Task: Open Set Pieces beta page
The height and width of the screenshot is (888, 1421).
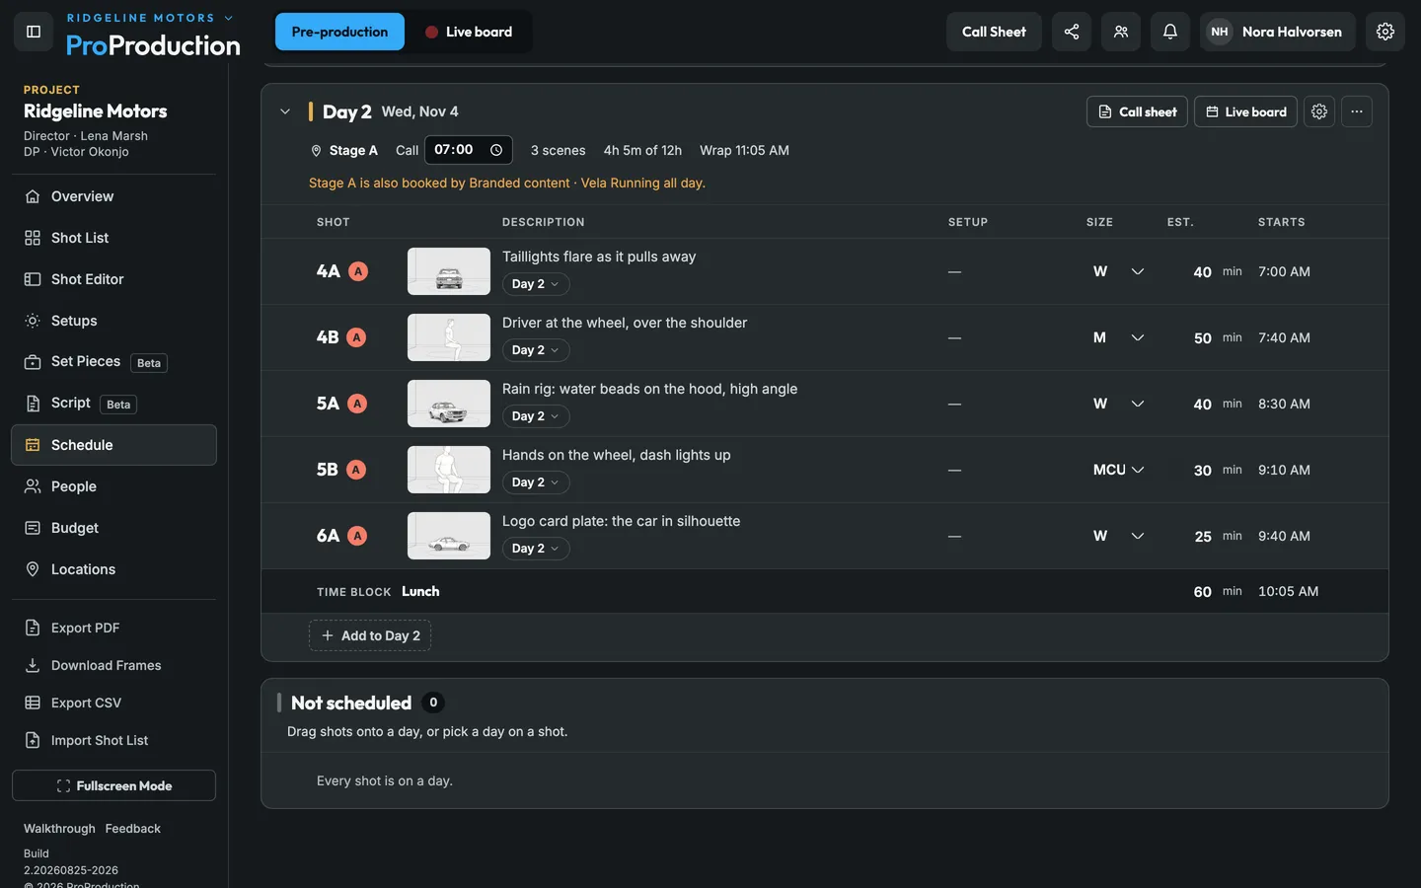Action: point(113,362)
